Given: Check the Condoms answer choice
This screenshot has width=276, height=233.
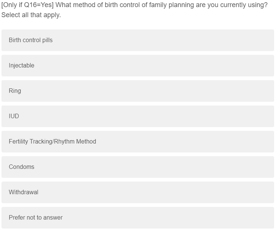Looking at the screenshot, I should 137,167.
